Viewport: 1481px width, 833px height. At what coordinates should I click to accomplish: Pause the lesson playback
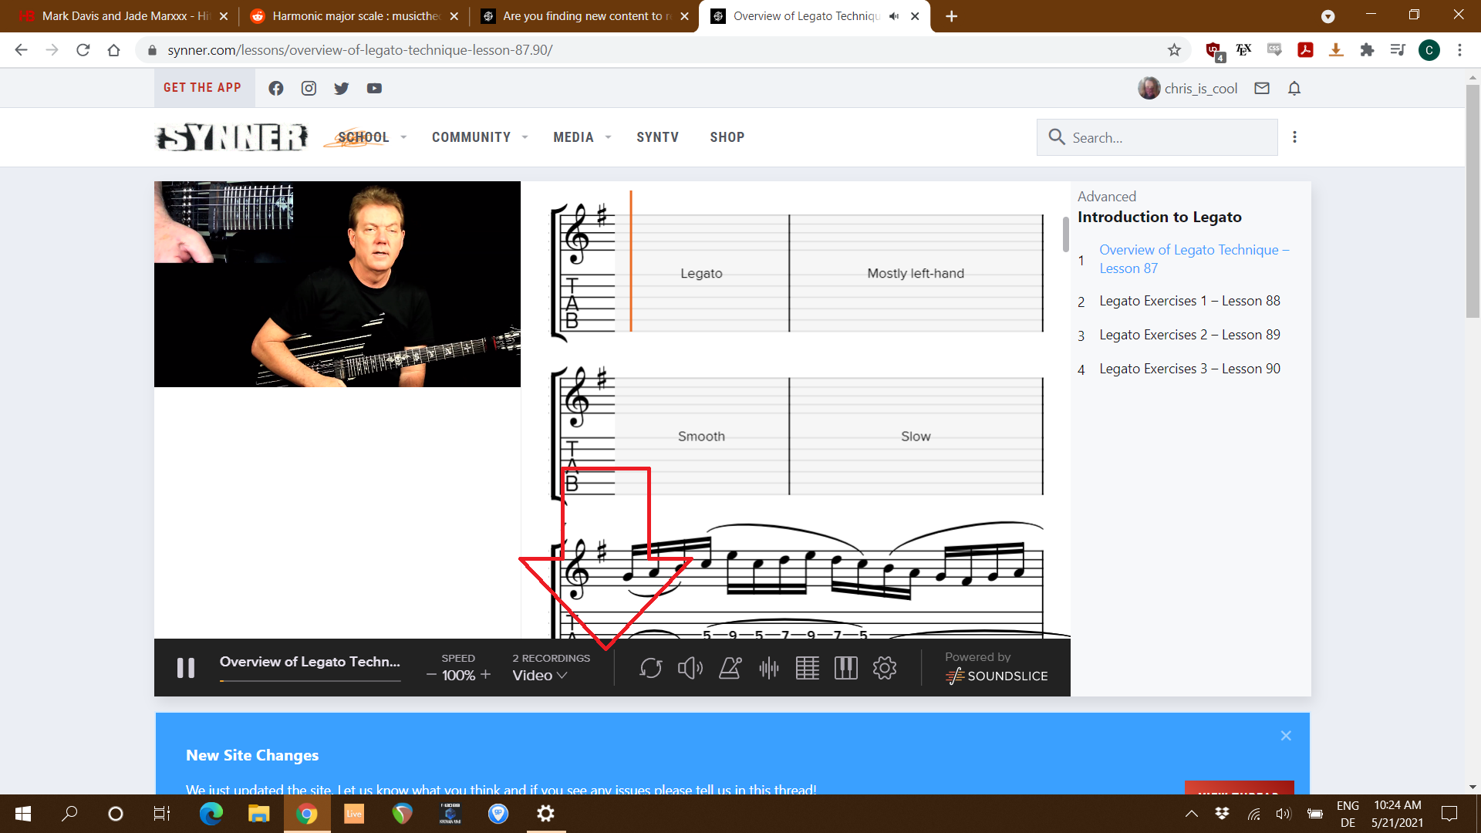click(186, 668)
